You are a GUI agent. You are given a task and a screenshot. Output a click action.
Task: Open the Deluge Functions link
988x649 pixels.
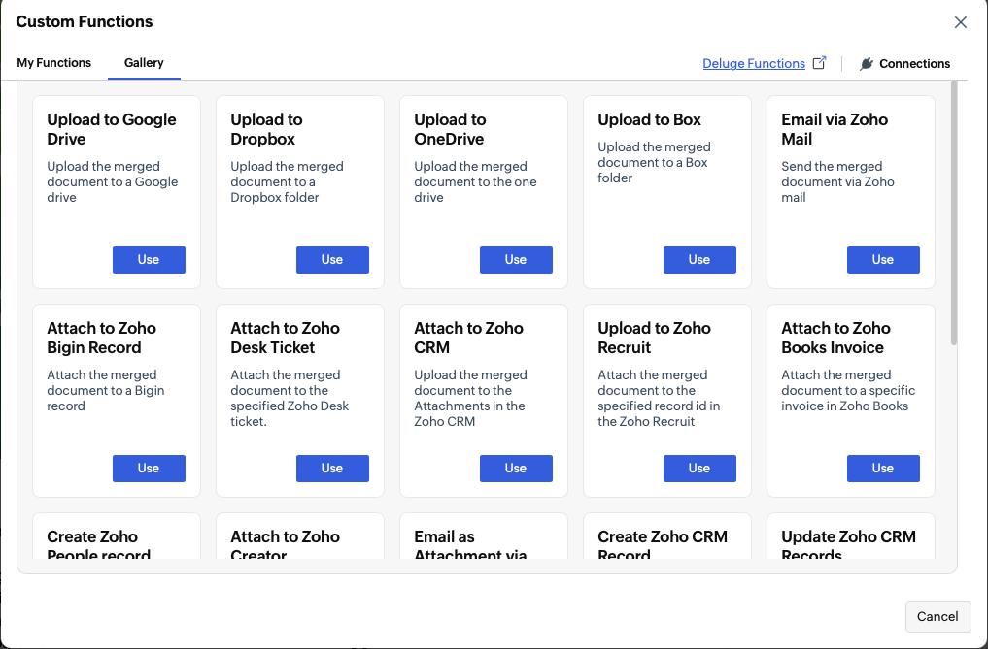(x=754, y=64)
